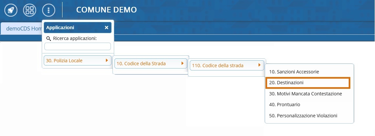Open 10. Sanzioni Accessorie

294,71
